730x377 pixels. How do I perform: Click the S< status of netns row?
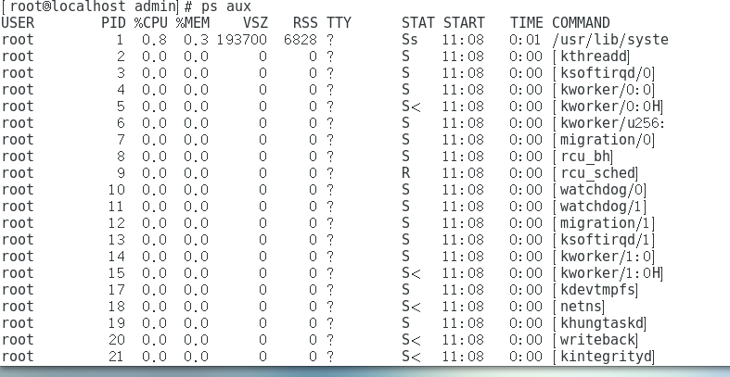point(411,307)
